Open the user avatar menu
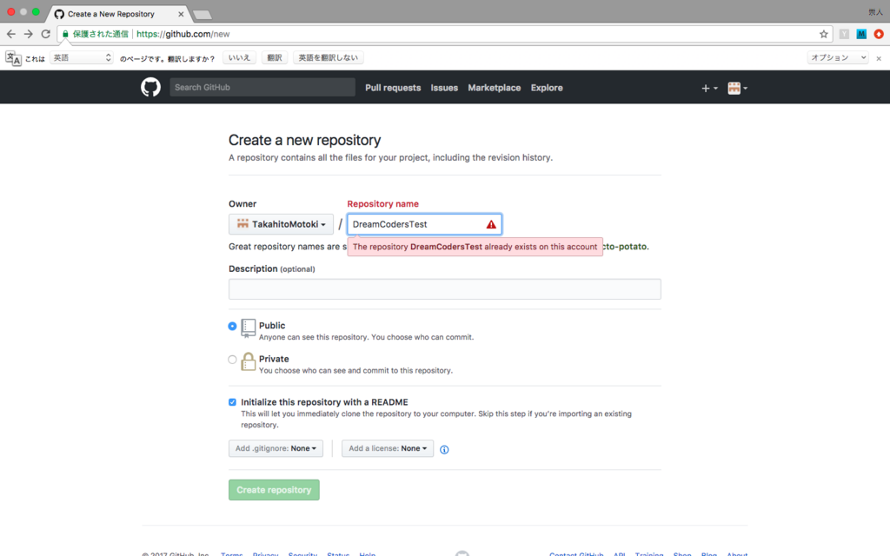This screenshot has height=556, width=890. pyautogui.click(x=737, y=88)
